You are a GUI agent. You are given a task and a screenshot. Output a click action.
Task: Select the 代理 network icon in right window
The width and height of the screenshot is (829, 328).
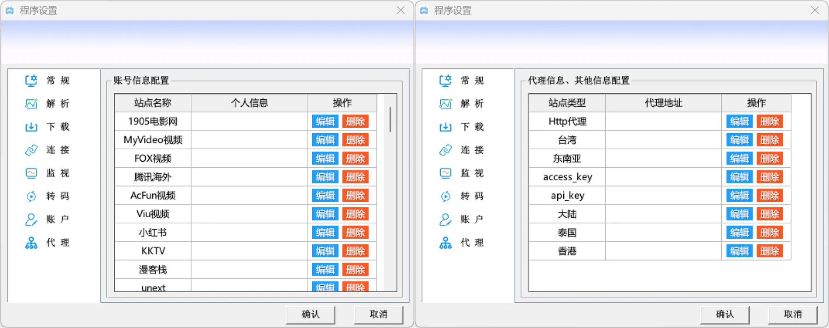coord(445,243)
